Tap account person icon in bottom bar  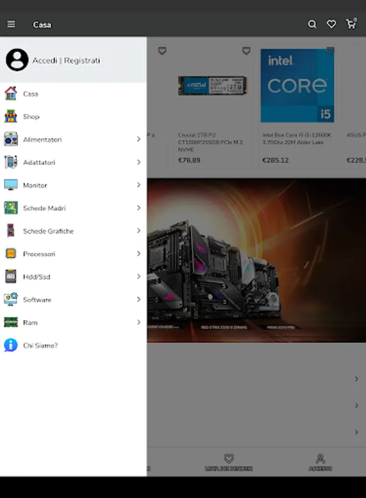click(320, 459)
